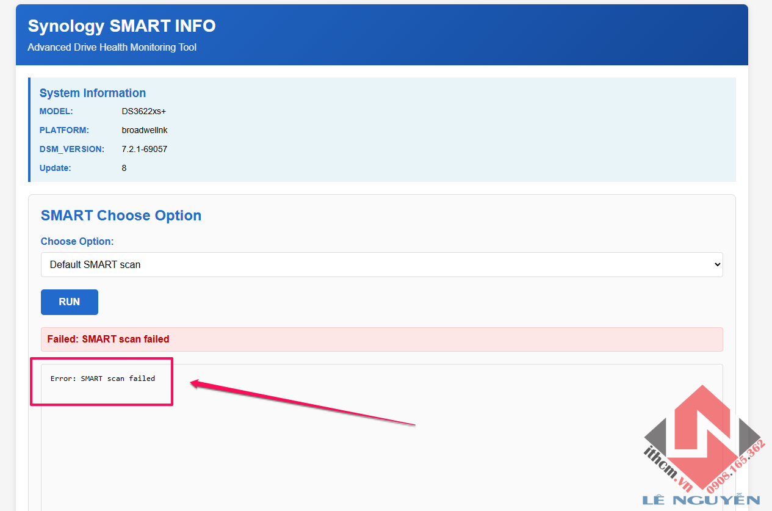
Task: Click the Update value 8
Action: [x=124, y=168]
